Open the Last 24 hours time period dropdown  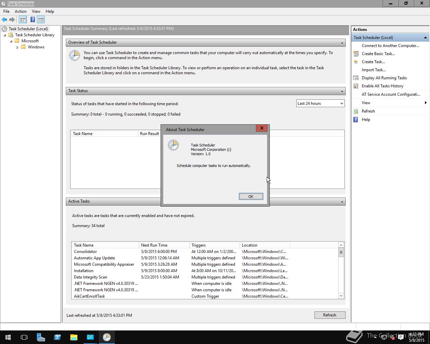click(x=320, y=103)
